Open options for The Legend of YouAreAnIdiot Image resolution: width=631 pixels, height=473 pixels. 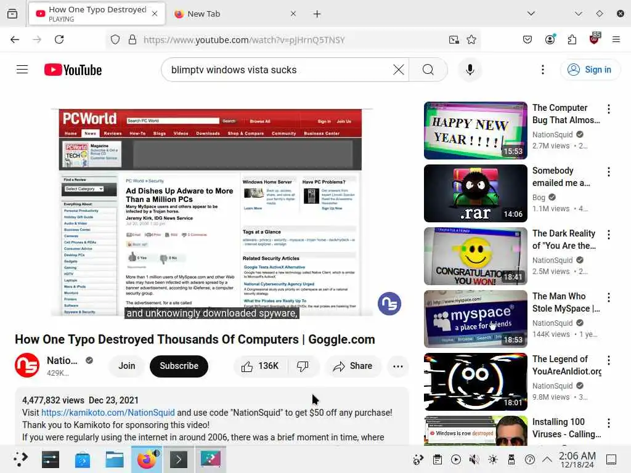coord(608,360)
